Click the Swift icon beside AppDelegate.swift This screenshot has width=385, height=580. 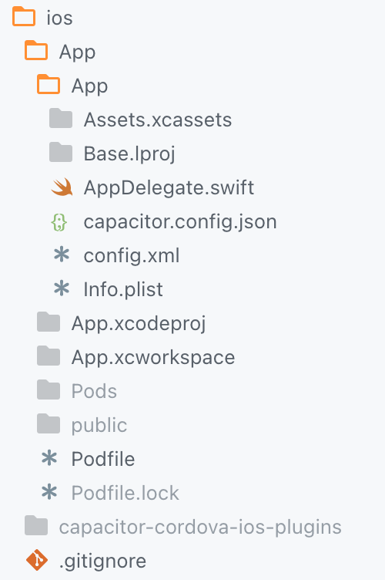pyautogui.click(x=62, y=187)
